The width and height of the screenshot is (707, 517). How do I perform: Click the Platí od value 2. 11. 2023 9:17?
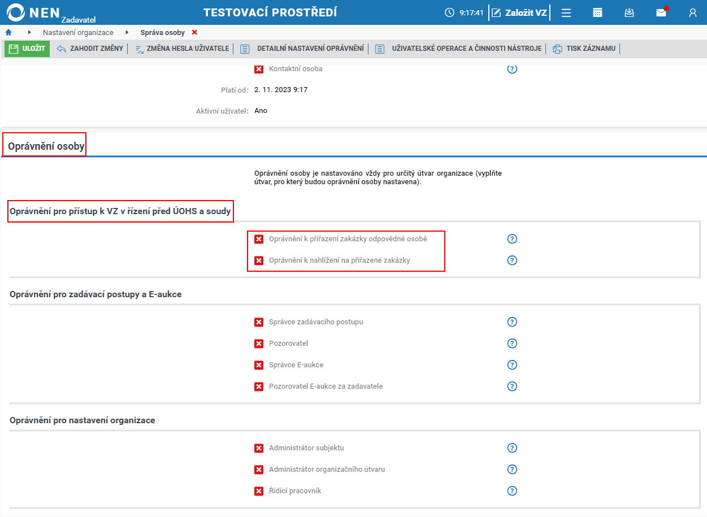[x=281, y=90]
